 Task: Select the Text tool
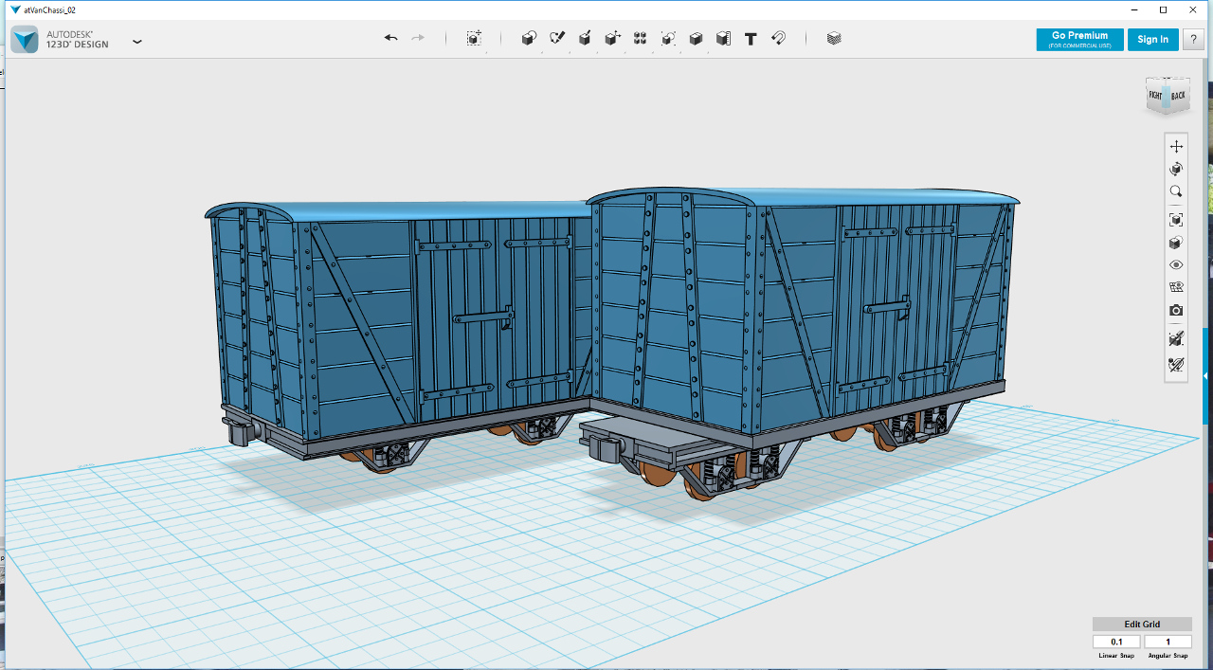751,39
